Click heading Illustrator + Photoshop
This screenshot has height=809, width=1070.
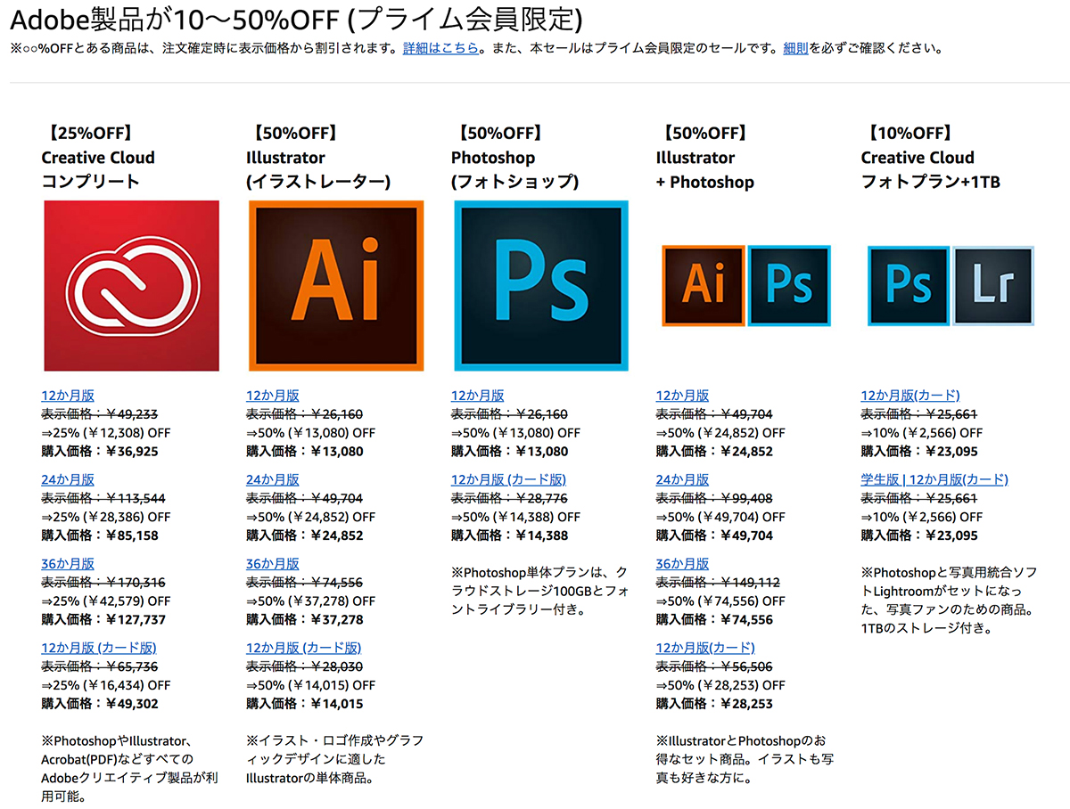tap(705, 170)
